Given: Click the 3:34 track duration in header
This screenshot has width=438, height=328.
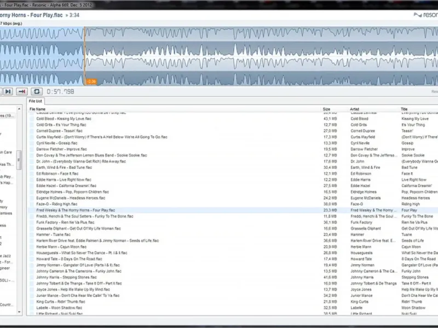Looking at the screenshot, I should [74, 15].
